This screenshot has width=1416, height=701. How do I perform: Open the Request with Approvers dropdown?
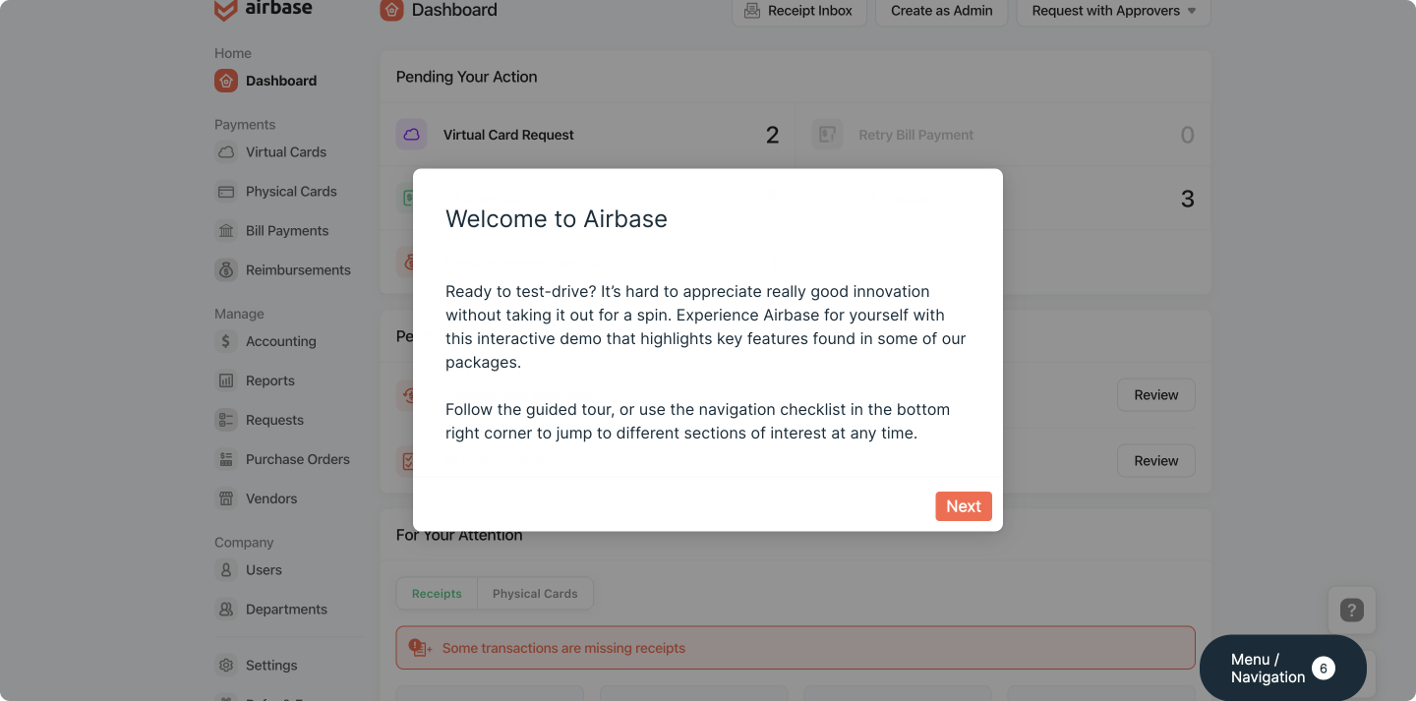tap(1113, 11)
